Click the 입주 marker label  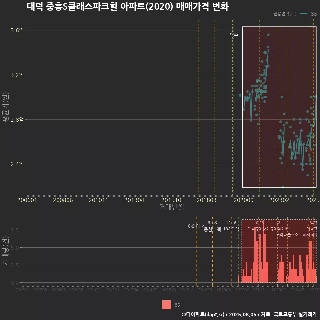(x=234, y=35)
